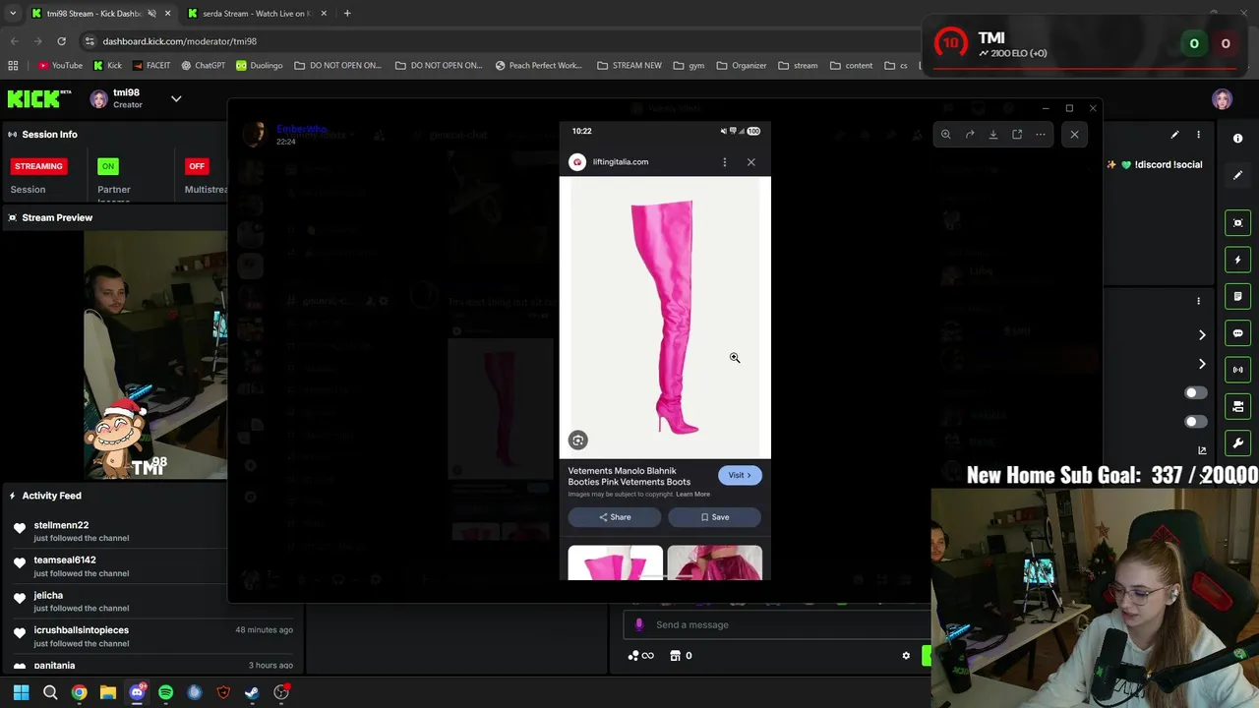This screenshot has height=708, width=1259.
Task: Click the wrench tools icon in the right sidebar
Action: tap(1238, 443)
